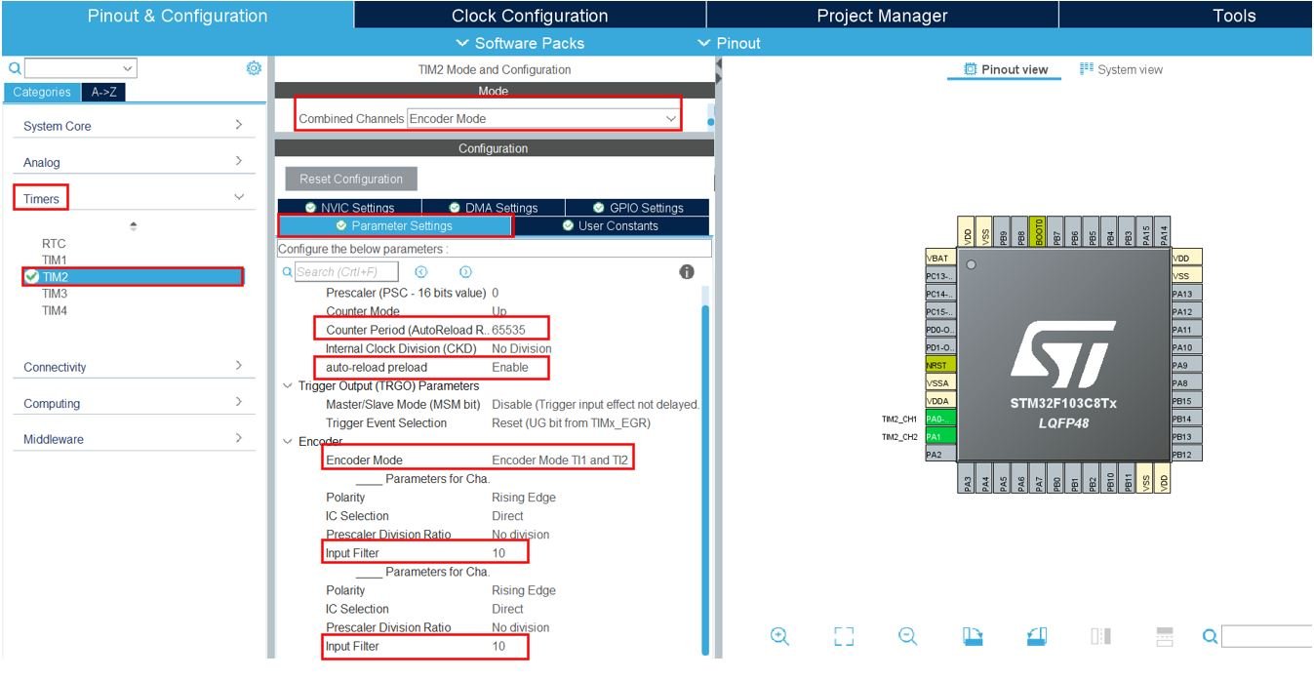Click the Counter Period value 65535

point(508,330)
